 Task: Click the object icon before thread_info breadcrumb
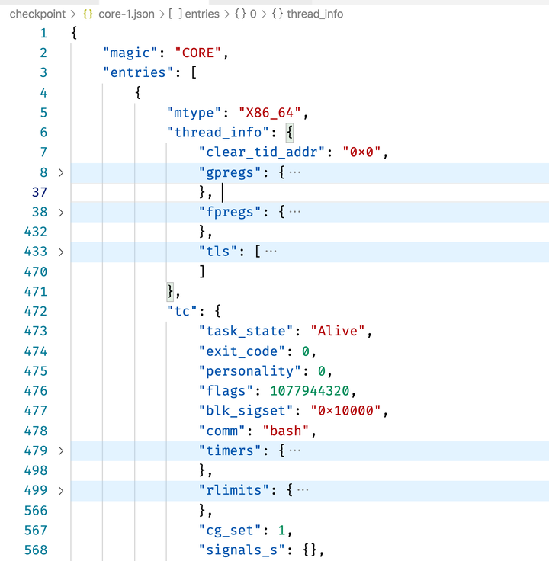point(278,14)
